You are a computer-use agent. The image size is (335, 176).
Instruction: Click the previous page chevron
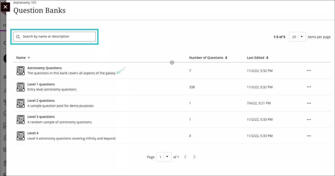pos(185,157)
